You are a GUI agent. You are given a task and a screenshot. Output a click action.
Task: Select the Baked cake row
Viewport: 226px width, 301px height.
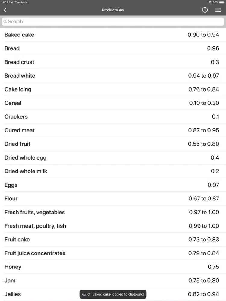[x=113, y=35]
